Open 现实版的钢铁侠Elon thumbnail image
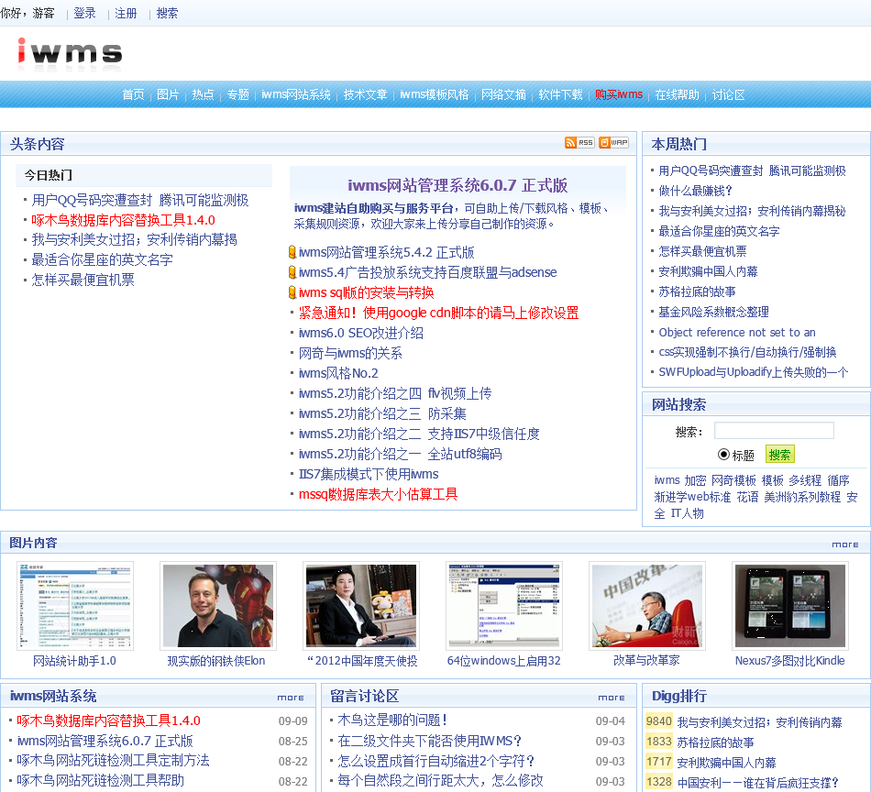This screenshot has height=792, width=871. [x=218, y=605]
